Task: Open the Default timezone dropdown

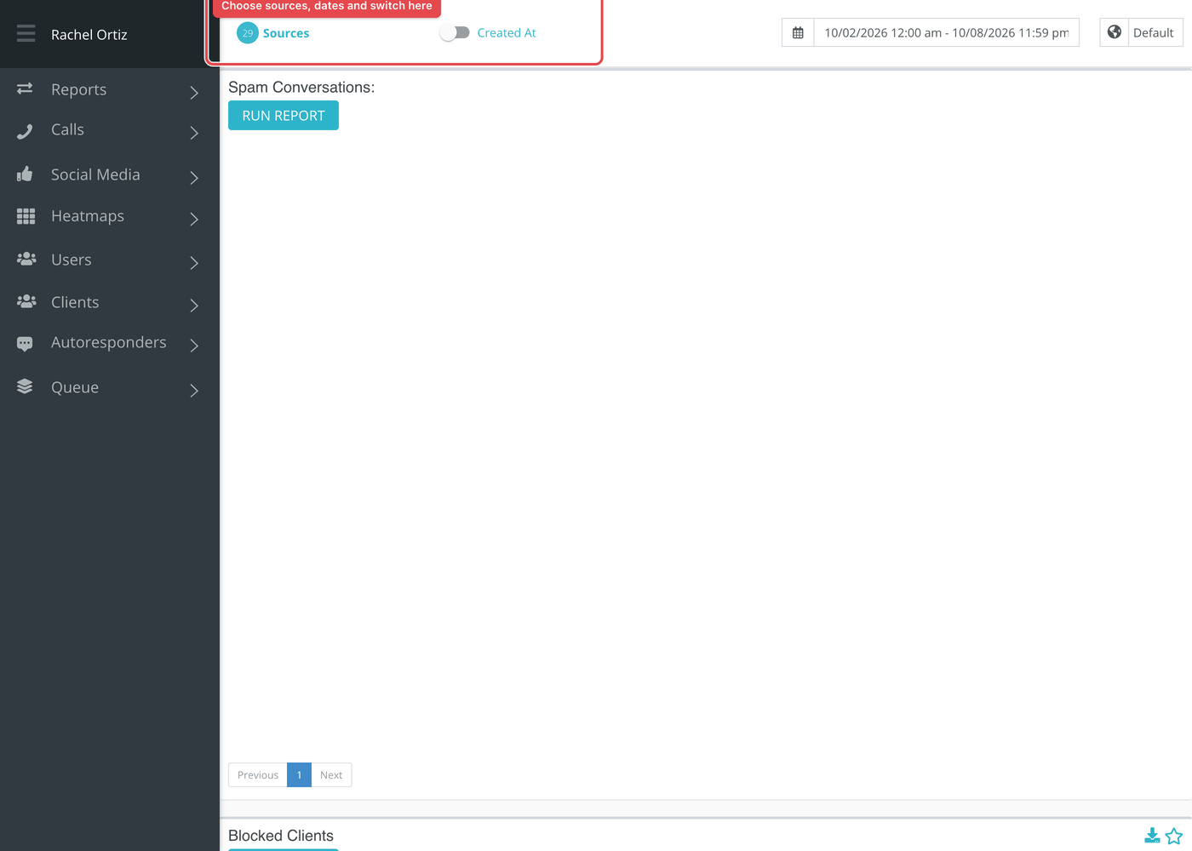Action: pos(1155,32)
